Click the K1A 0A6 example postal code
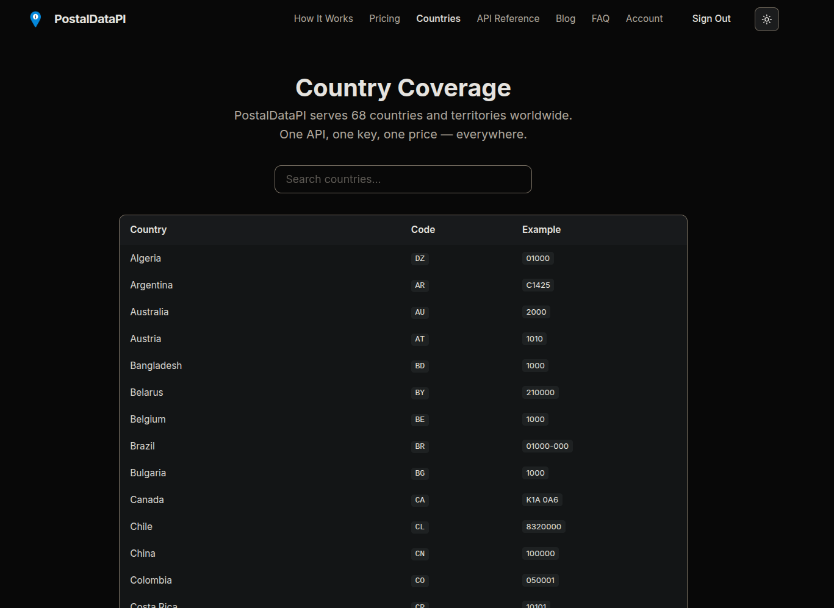Image resolution: width=834 pixels, height=608 pixels. point(542,500)
